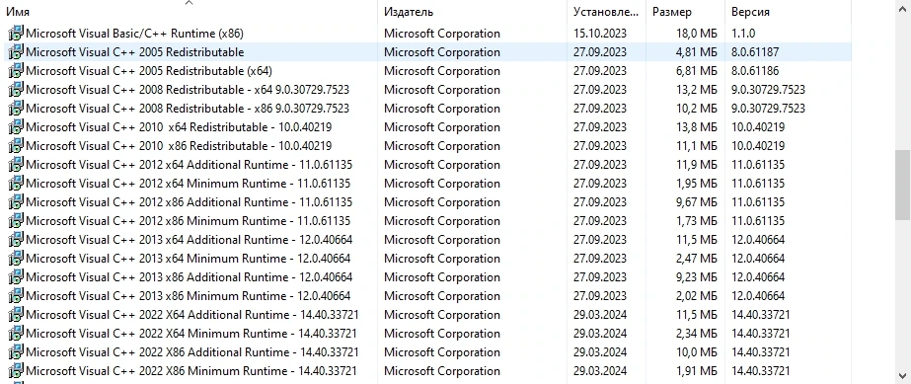The height and width of the screenshot is (384, 911).
Task: Select Visual C++ 2010 x86 Redistributable - 10.0.40219 name
Action: tap(179, 146)
